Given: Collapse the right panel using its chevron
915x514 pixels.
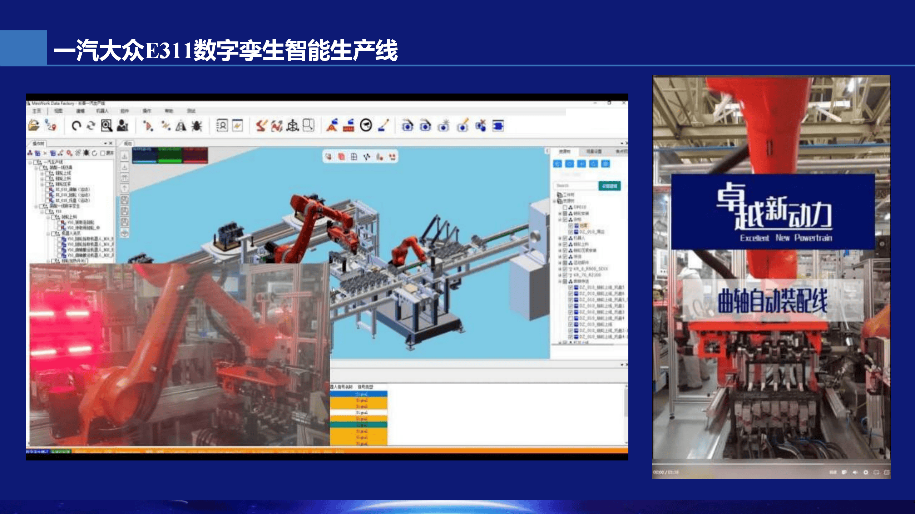Looking at the screenshot, I should (x=547, y=151).
